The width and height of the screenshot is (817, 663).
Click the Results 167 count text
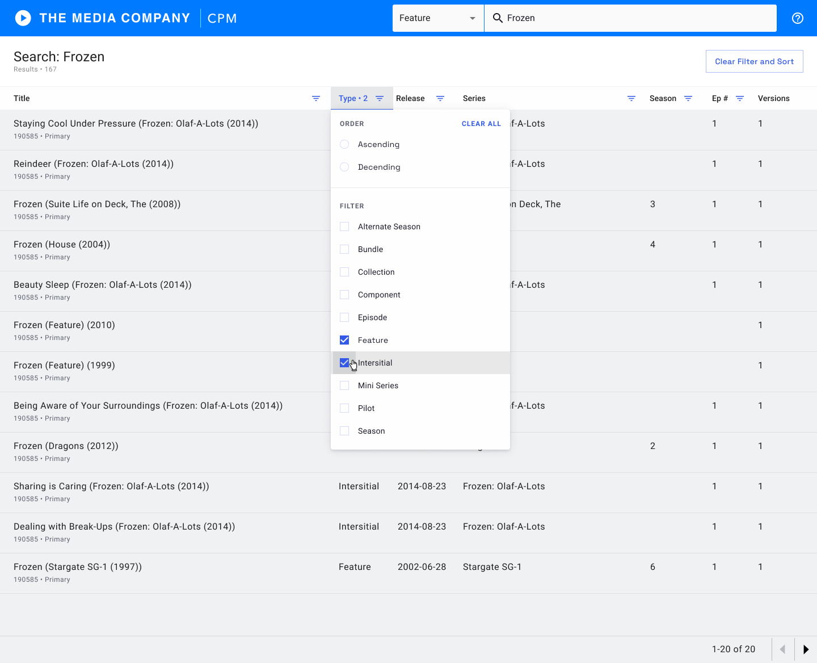click(35, 69)
